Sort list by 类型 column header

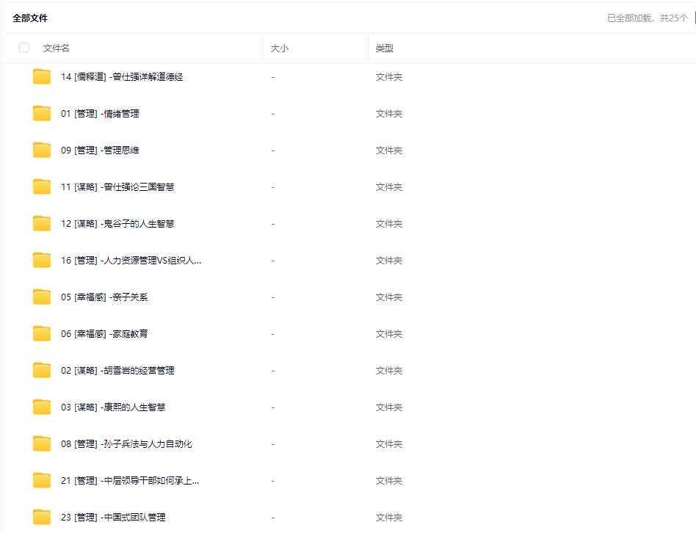[384, 48]
